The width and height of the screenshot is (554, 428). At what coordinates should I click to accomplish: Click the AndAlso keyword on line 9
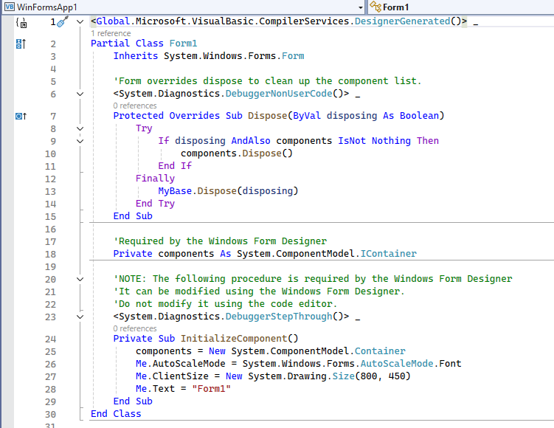coord(251,141)
